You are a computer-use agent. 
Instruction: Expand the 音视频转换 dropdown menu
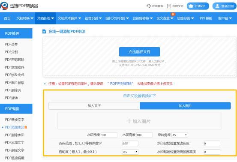pos(143,18)
